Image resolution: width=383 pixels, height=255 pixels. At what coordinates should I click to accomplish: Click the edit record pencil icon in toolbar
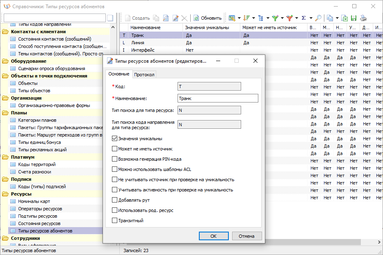[x=176, y=18]
